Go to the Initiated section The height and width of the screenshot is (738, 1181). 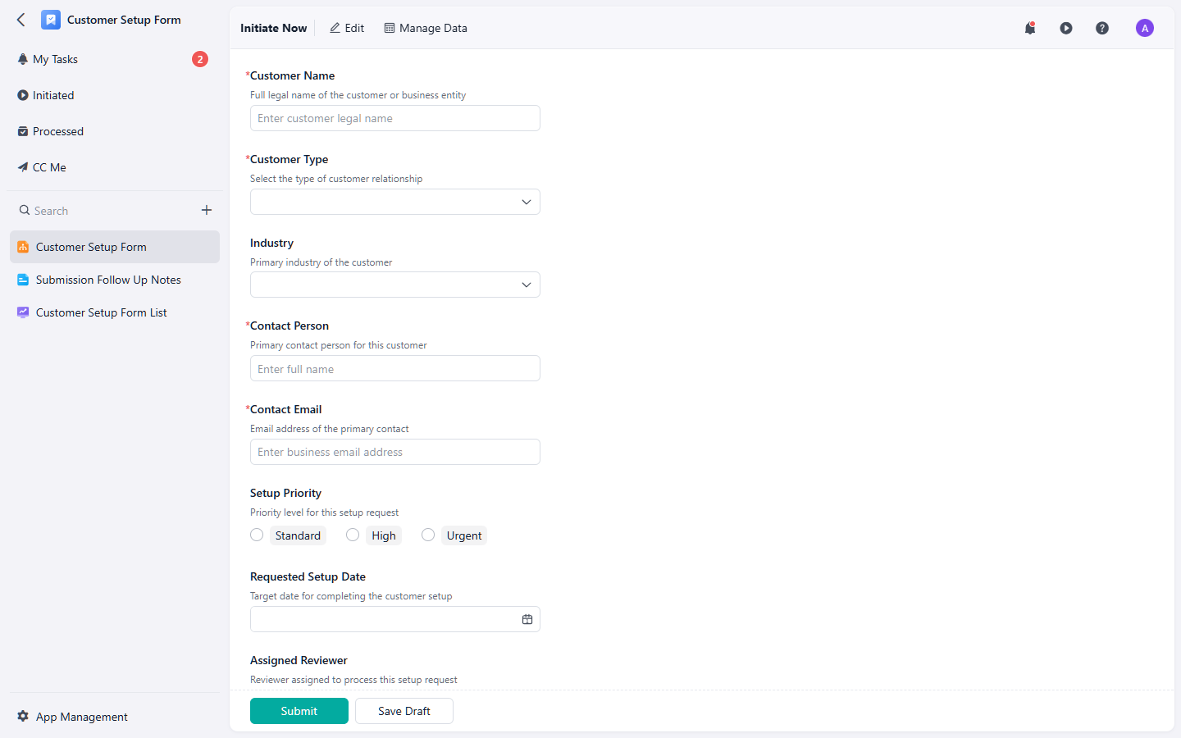pos(113,95)
